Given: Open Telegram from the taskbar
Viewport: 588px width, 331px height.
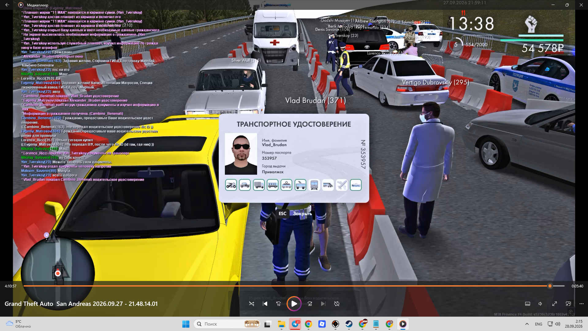Looking at the screenshot, I should coord(295,324).
